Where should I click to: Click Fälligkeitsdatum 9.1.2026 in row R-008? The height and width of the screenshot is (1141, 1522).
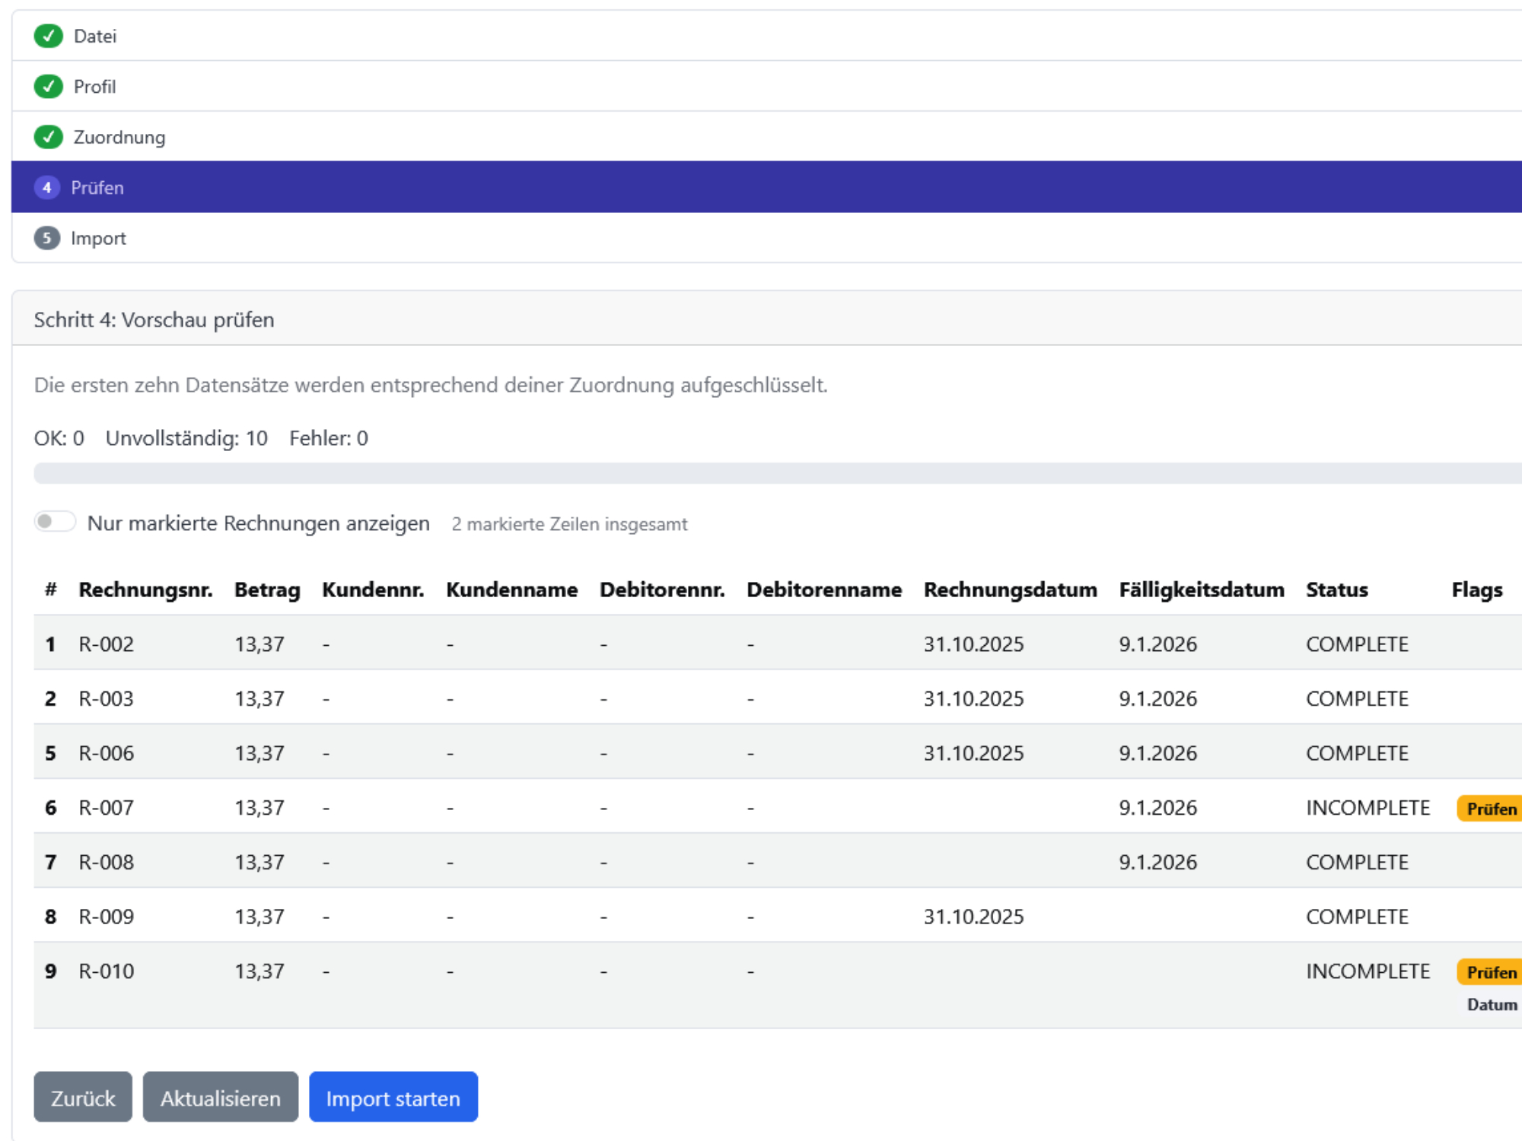pyautogui.click(x=1158, y=862)
